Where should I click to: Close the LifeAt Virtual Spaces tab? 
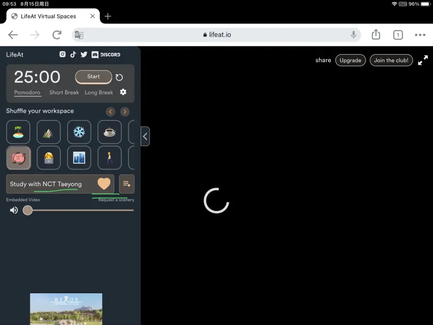[92, 16]
